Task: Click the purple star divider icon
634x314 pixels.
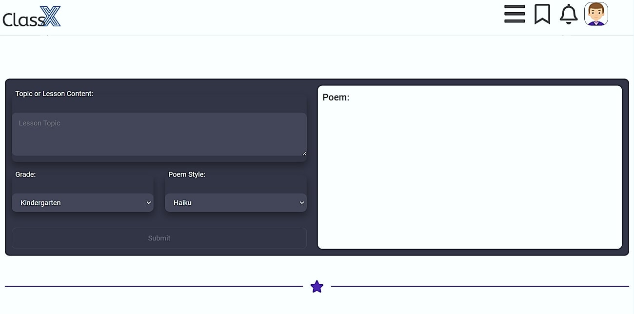Action: [x=317, y=287]
